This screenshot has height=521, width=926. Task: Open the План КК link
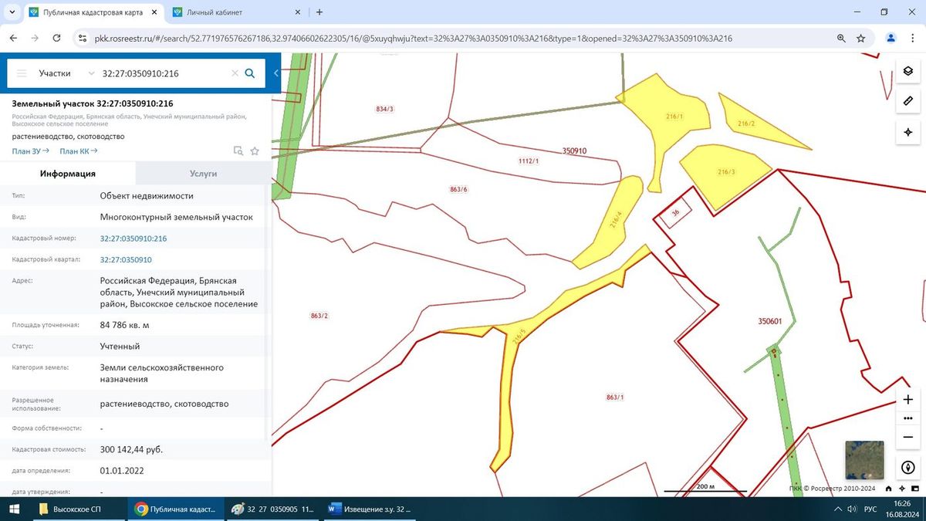79,151
